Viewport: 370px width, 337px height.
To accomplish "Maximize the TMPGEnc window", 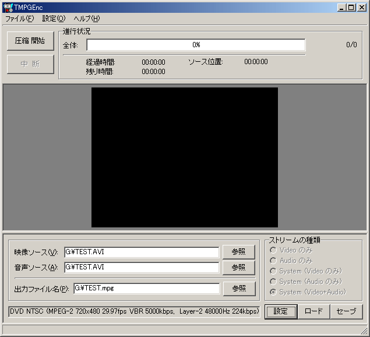I will tap(351, 8).
